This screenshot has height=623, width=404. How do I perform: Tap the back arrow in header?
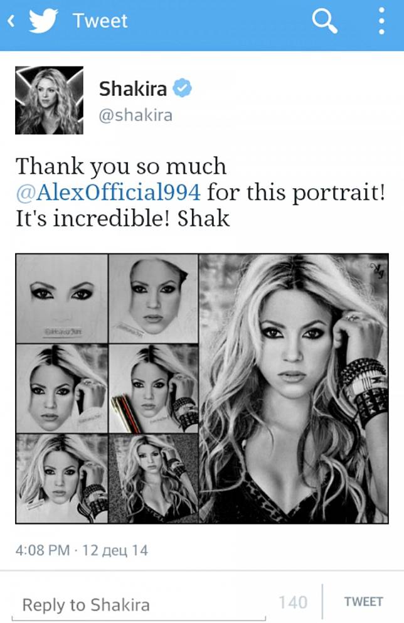[11, 21]
